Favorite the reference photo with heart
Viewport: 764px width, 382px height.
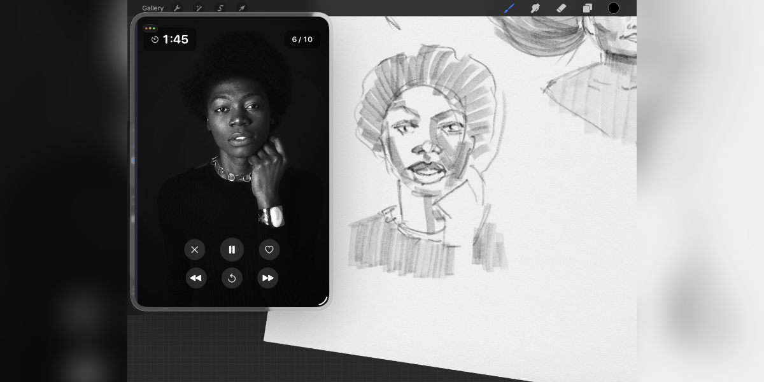pyautogui.click(x=269, y=250)
